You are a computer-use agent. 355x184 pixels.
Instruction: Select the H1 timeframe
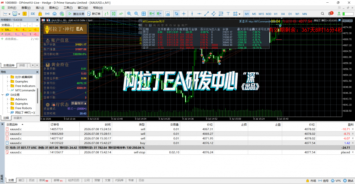coord(276,14)
